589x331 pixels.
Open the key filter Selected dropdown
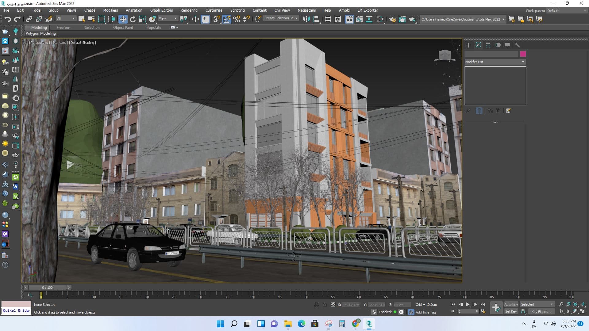click(x=537, y=305)
